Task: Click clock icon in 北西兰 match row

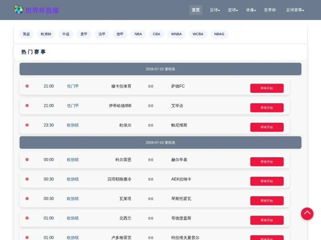Action: [x=27, y=218]
